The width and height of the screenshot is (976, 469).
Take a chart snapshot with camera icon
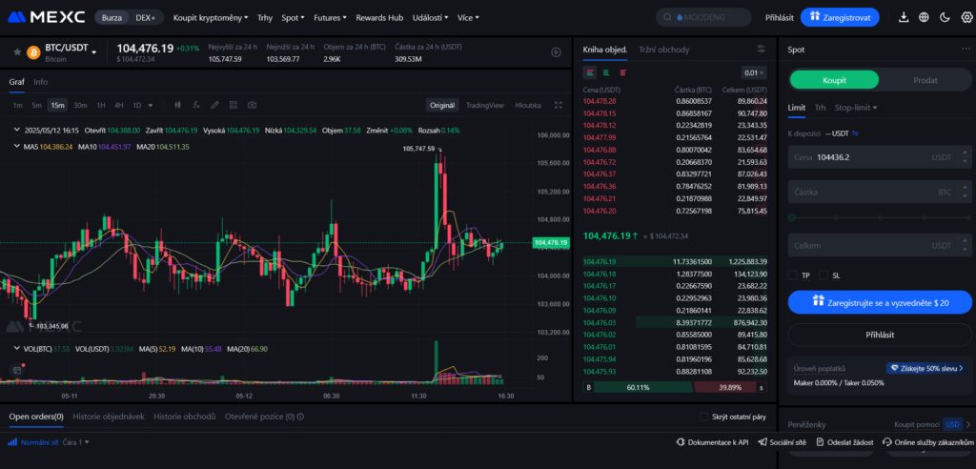[252, 105]
